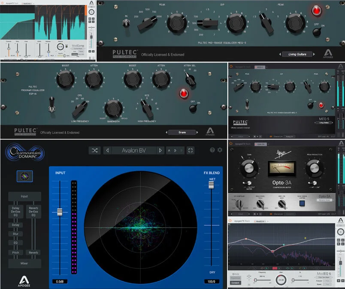Click the low PEAK frequency selector on MEQ-5
This screenshot has width=345, height=289.
pos(147,24)
